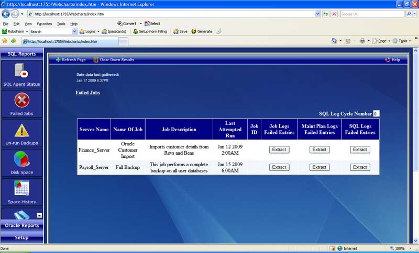
Task: Click the Select toolbar icon
Action: [147, 24]
